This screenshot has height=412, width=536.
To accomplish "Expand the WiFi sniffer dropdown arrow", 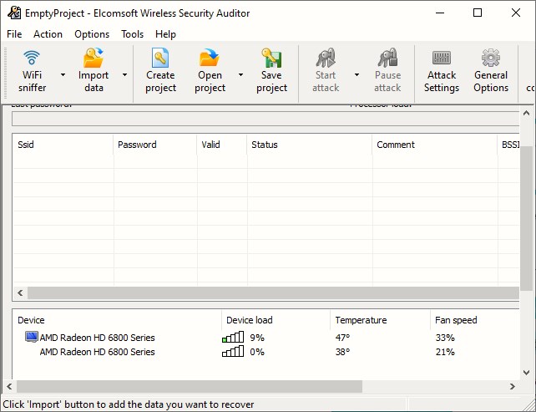I will (x=63, y=74).
